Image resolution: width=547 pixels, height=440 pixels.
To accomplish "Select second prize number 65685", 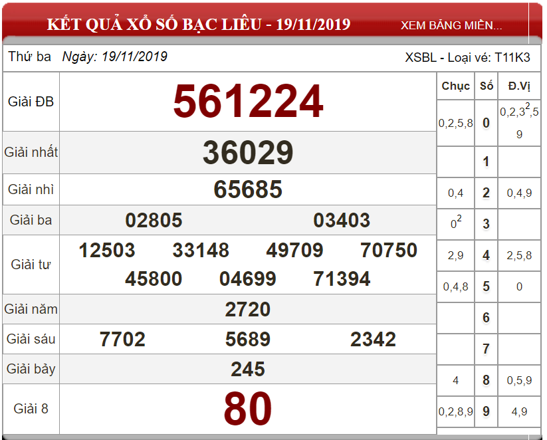I will tap(248, 189).
